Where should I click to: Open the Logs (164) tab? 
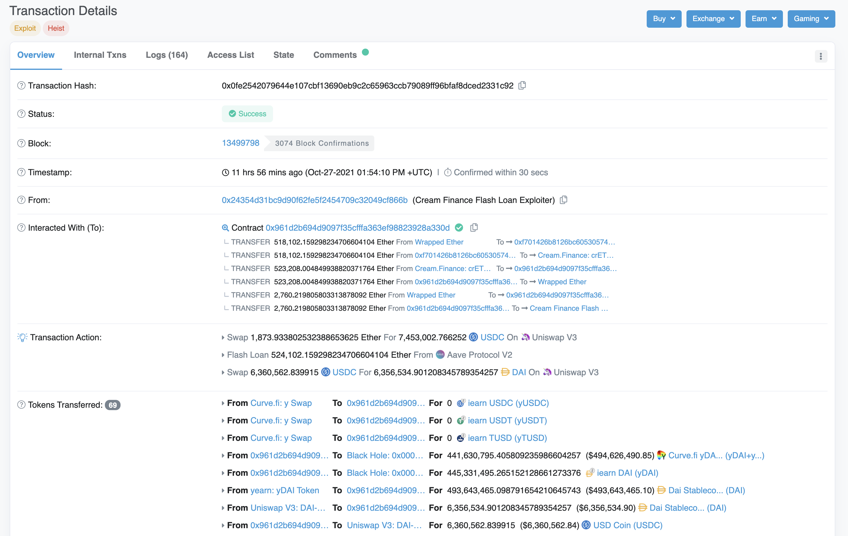(x=167, y=55)
